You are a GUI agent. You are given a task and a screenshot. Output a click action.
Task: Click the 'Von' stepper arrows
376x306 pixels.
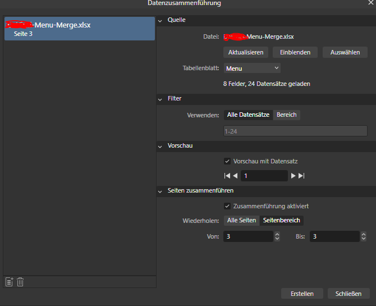coord(277,236)
